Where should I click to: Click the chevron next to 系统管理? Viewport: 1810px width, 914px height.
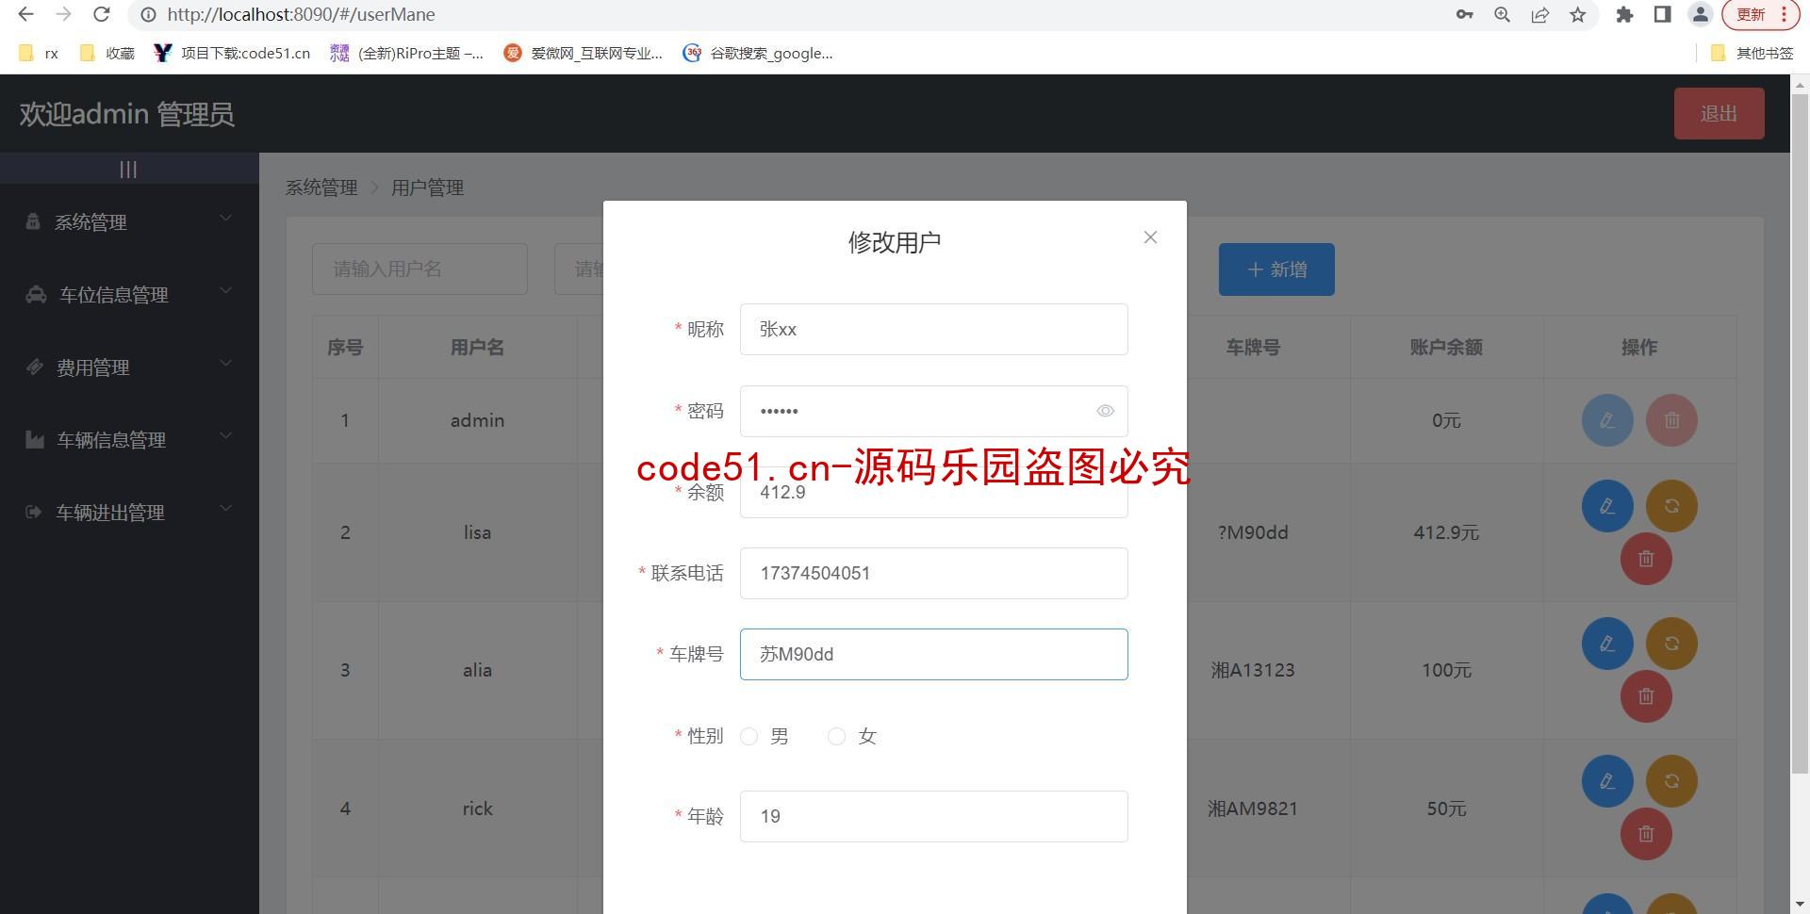225,219
